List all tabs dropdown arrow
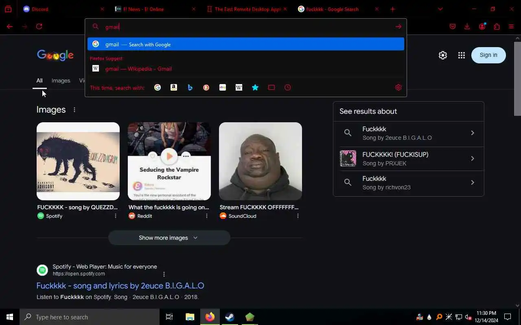521x325 pixels. click(x=440, y=9)
